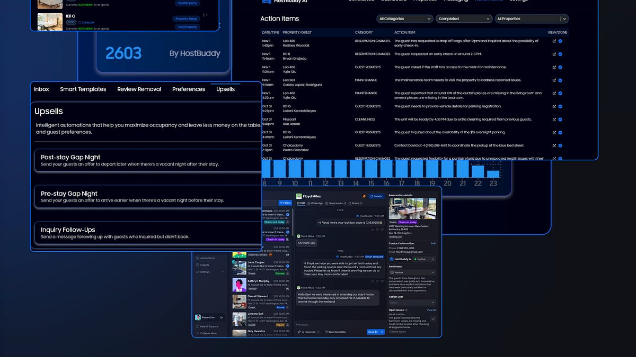Viewport: 636px width, 357px height.
Task: Toggle done checkmark for Bryan Grajeda item
Action: click(x=560, y=54)
